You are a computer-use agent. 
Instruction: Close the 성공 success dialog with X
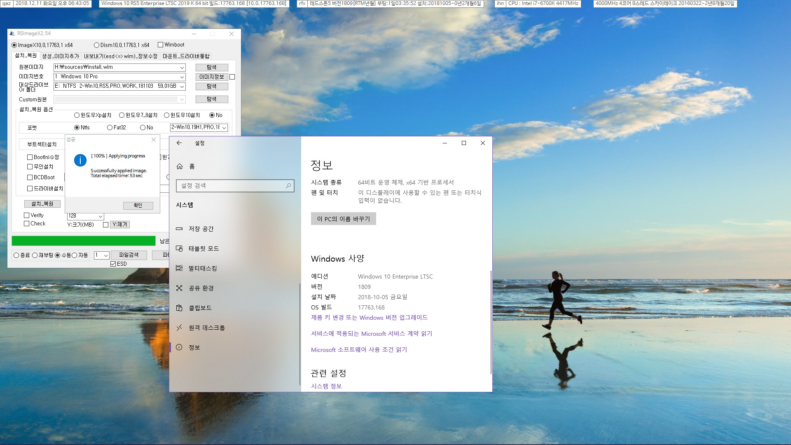154,140
